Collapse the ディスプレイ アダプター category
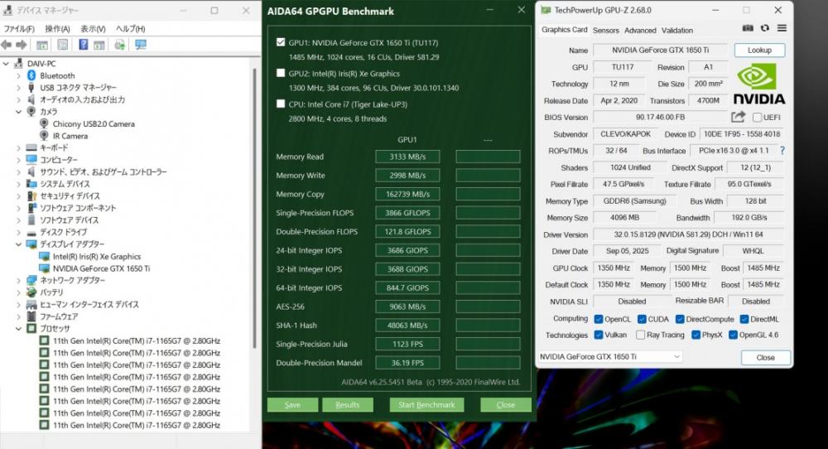 click(19, 244)
